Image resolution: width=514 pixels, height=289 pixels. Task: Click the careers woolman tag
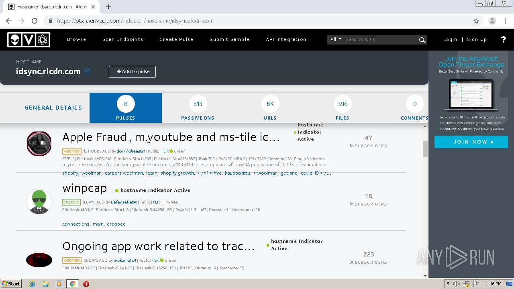(x=124, y=173)
